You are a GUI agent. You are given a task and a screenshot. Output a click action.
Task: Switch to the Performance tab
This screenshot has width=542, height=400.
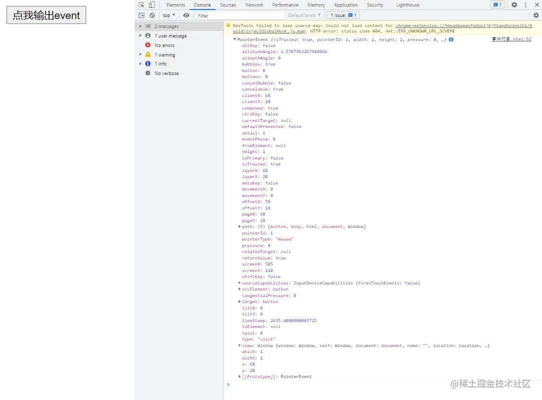[x=285, y=5]
